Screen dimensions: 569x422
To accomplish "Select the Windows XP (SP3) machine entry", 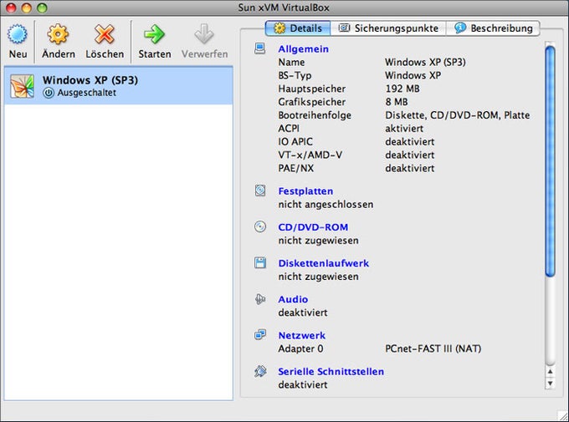I will tap(118, 86).
